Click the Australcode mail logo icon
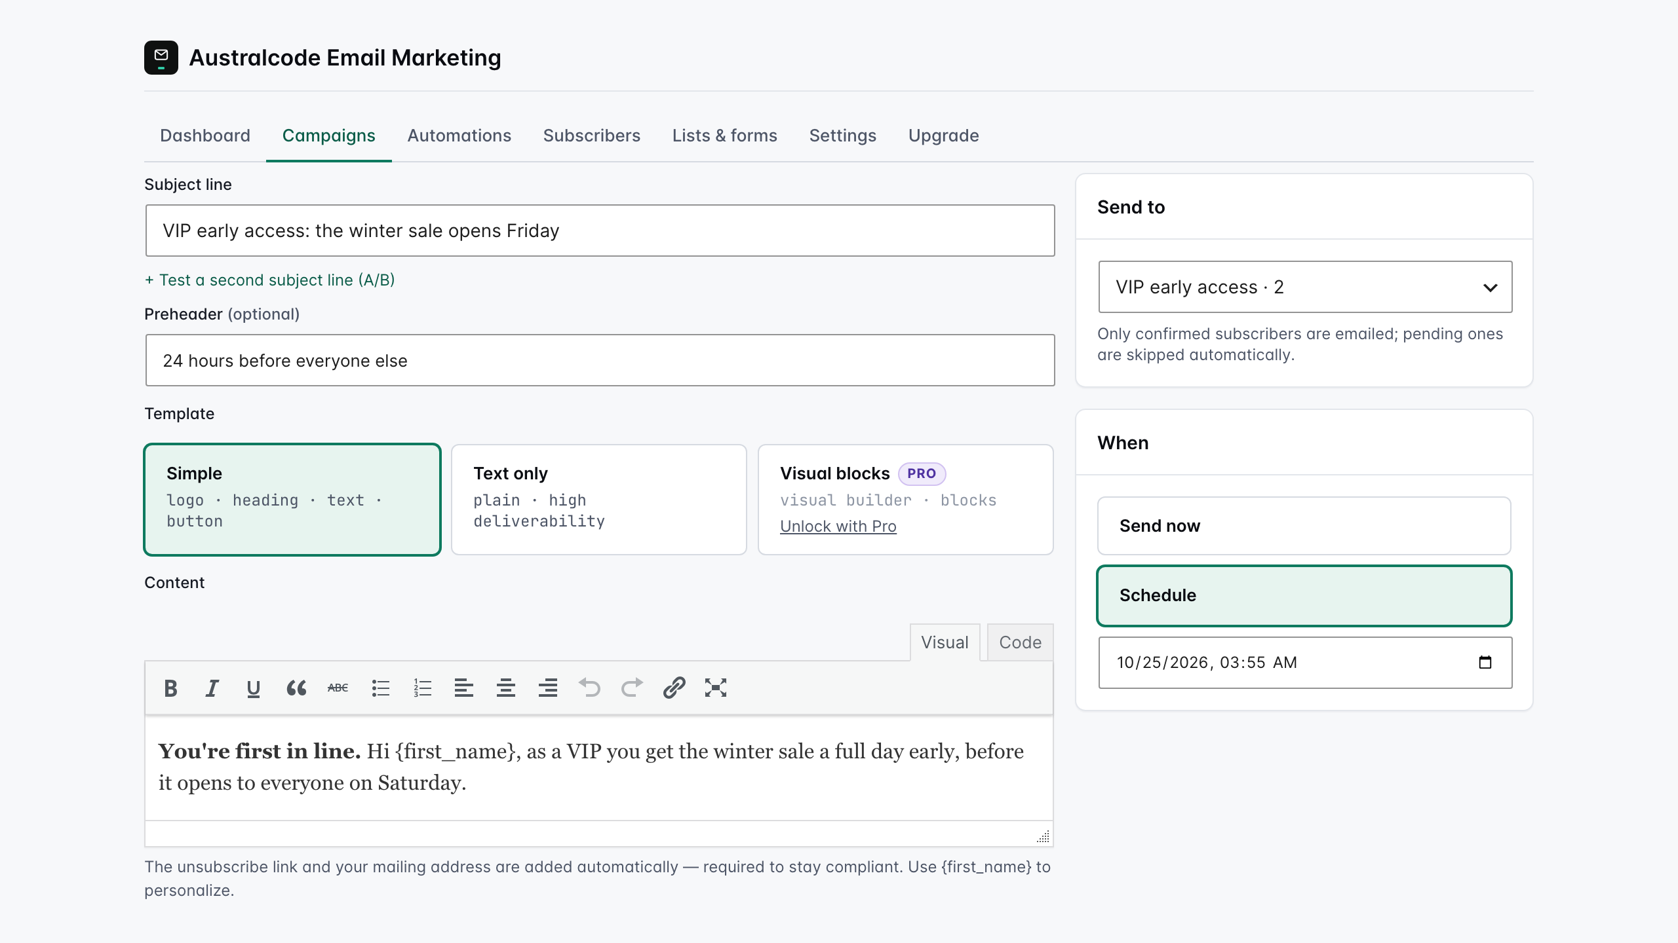1678x943 pixels. (161, 58)
